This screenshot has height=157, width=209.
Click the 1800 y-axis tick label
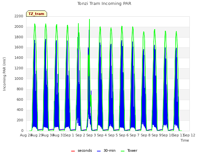tap(19, 37)
